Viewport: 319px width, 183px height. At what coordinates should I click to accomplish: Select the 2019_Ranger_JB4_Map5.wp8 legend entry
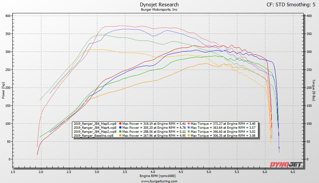tap(95, 123)
